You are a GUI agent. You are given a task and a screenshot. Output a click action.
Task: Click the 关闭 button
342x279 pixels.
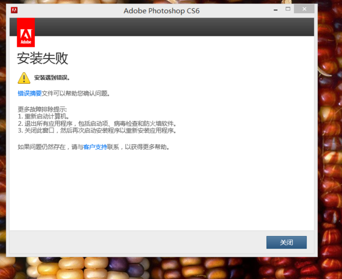[x=286, y=242]
